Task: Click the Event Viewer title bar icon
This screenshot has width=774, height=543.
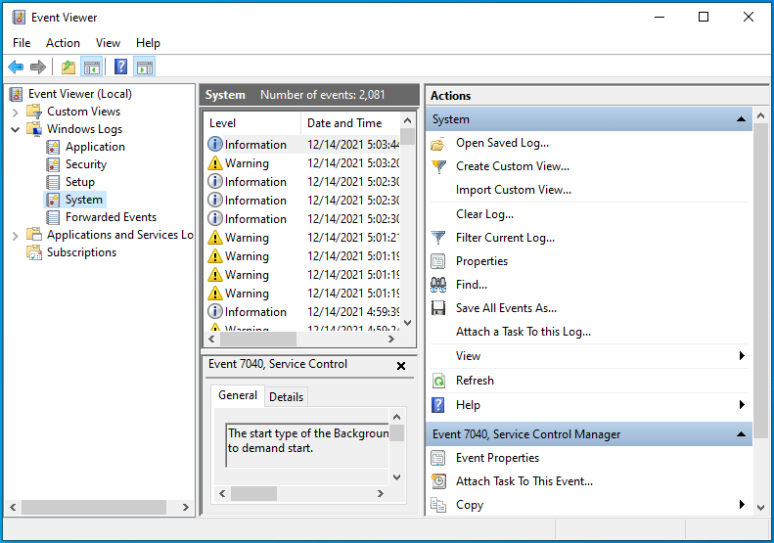Action: [x=19, y=18]
